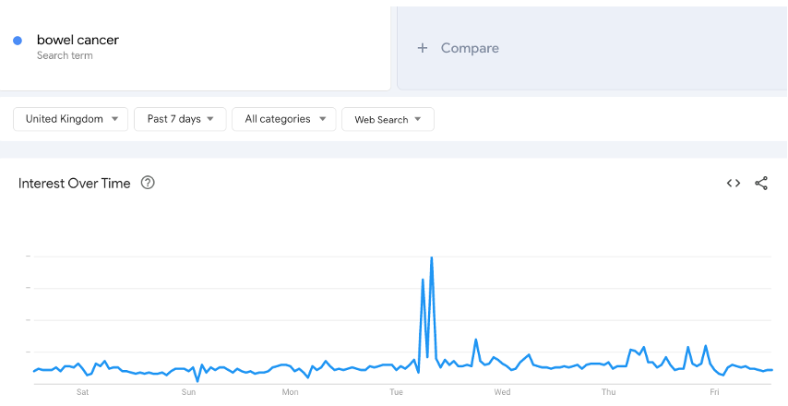Click the share icon on the chart
Image resolution: width=788 pixels, height=406 pixels.
761,183
